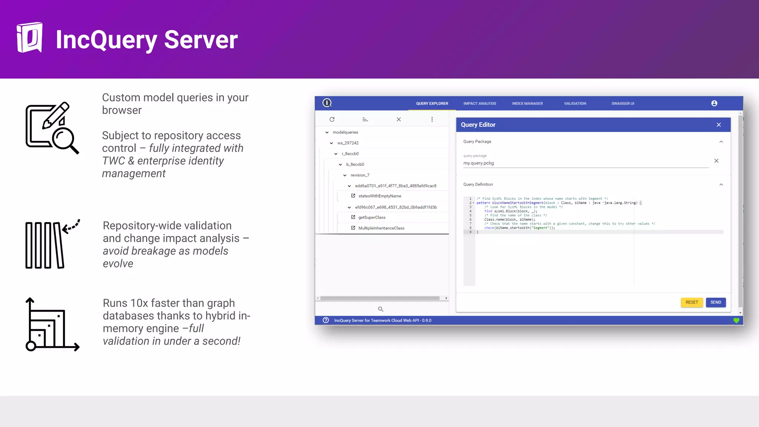Collapse the modelqueries tree node

tap(327, 132)
